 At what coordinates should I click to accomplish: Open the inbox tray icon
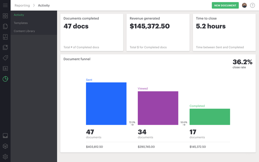pos(5,136)
